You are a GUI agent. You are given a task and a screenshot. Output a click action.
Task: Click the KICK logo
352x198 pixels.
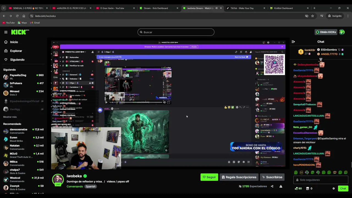pyautogui.click(x=20, y=32)
